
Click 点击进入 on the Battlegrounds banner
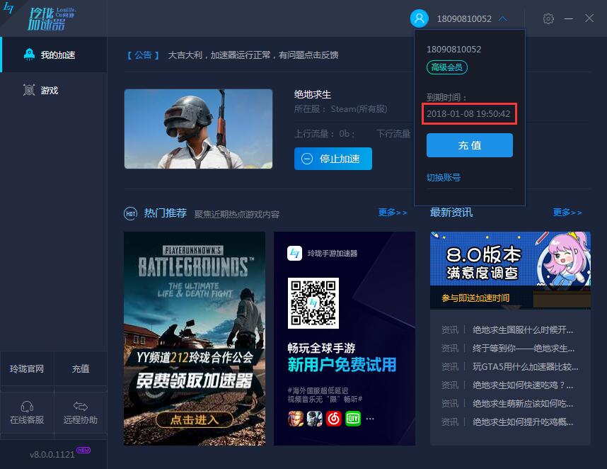click(x=195, y=419)
